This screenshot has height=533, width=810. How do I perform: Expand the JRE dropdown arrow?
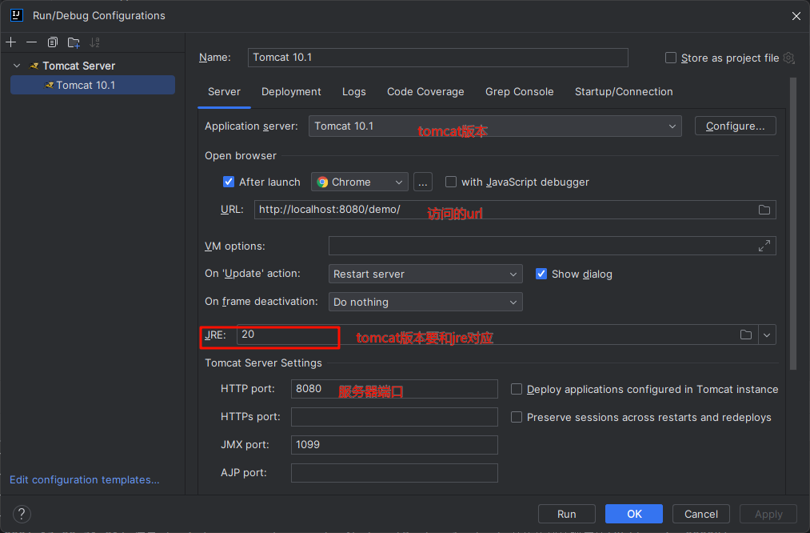[x=767, y=335]
